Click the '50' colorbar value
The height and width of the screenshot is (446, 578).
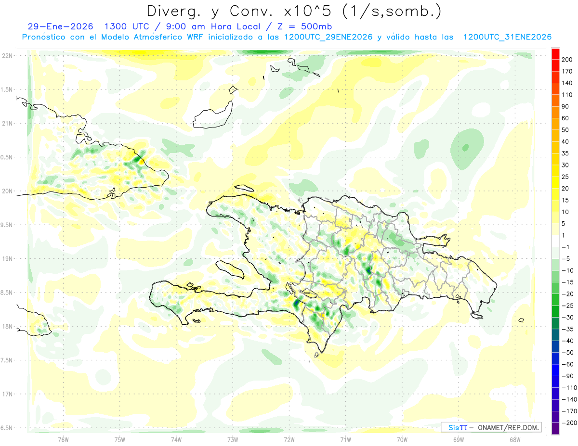(x=566, y=130)
